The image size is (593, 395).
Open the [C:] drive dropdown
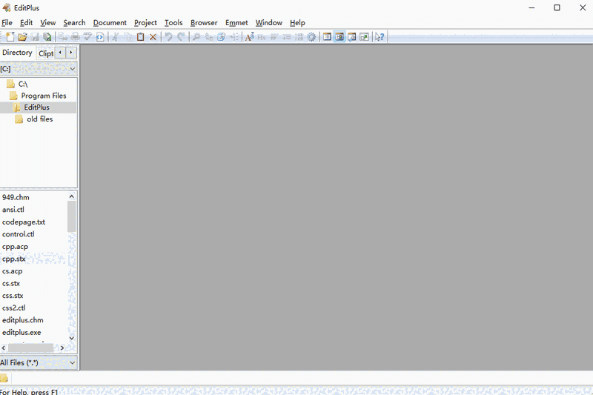[39, 69]
